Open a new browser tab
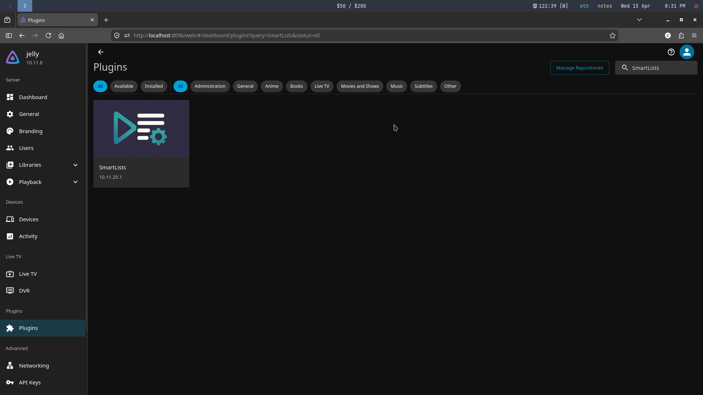The width and height of the screenshot is (703, 395). coord(106,20)
